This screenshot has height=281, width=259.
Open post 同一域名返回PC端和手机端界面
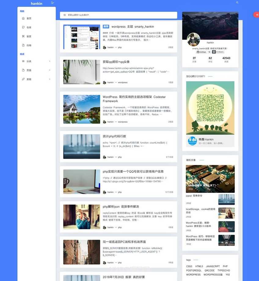[124, 242]
